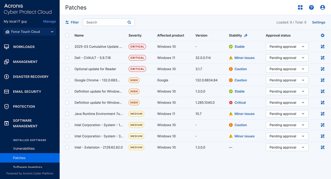
Task: Open approval dropdown for Java Runtime Environment
Action: pos(287,114)
